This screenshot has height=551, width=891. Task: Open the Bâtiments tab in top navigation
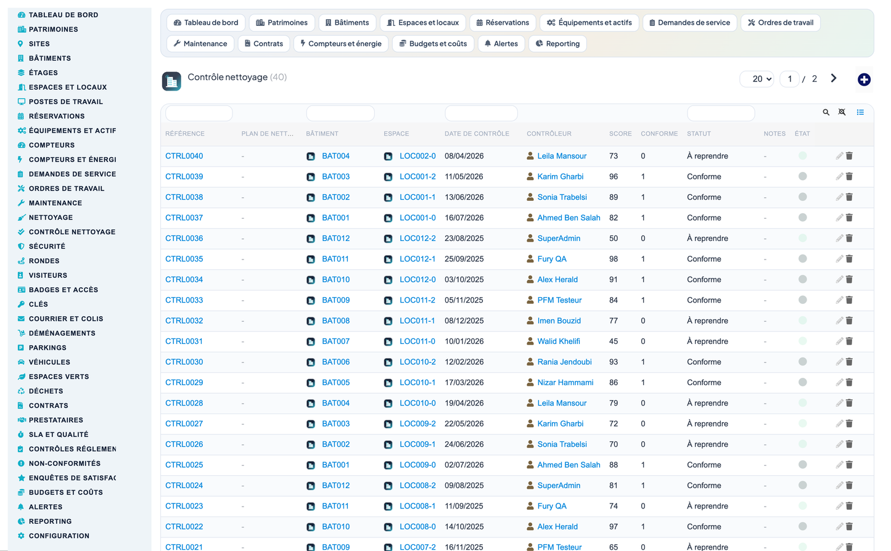[347, 23]
